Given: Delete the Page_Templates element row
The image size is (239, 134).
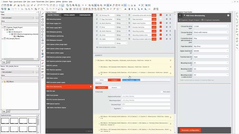Looking at the screenshot, I should point(171,60).
